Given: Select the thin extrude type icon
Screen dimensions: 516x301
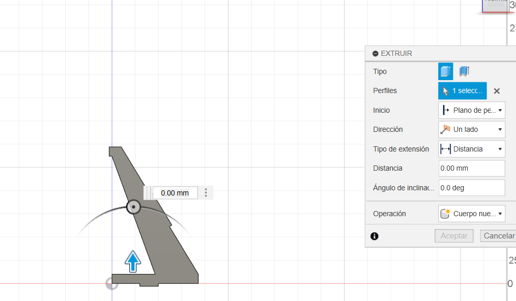Looking at the screenshot, I should [464, 71].
